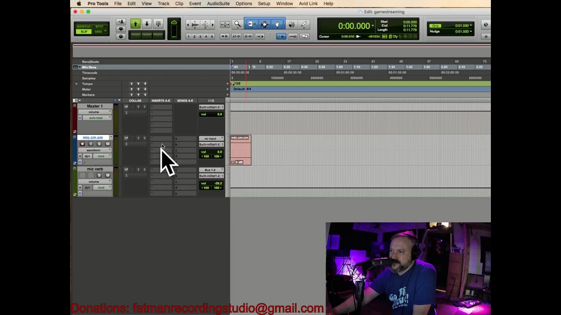Click mic verb volume value -28.2
This screenshot has height=315, width=561.
pyautogui.click(x=218, y=183)
